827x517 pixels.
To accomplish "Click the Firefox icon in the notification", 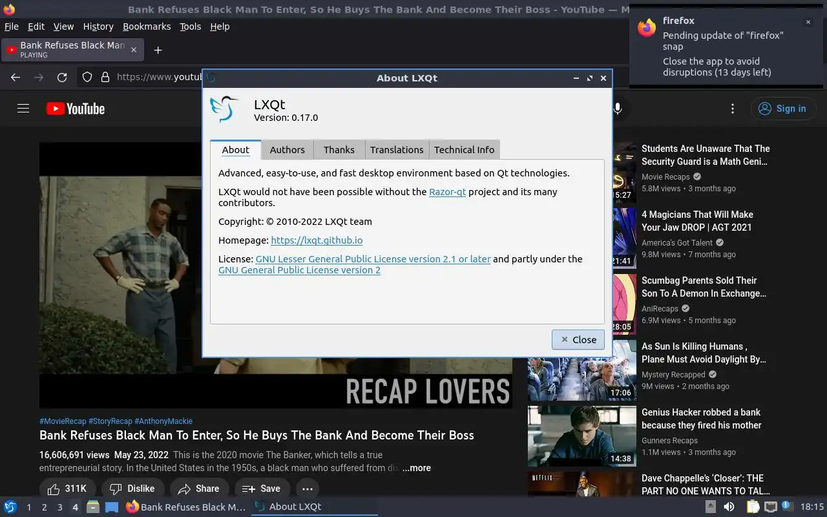I will pyautogui.click(x=647, y=27).
